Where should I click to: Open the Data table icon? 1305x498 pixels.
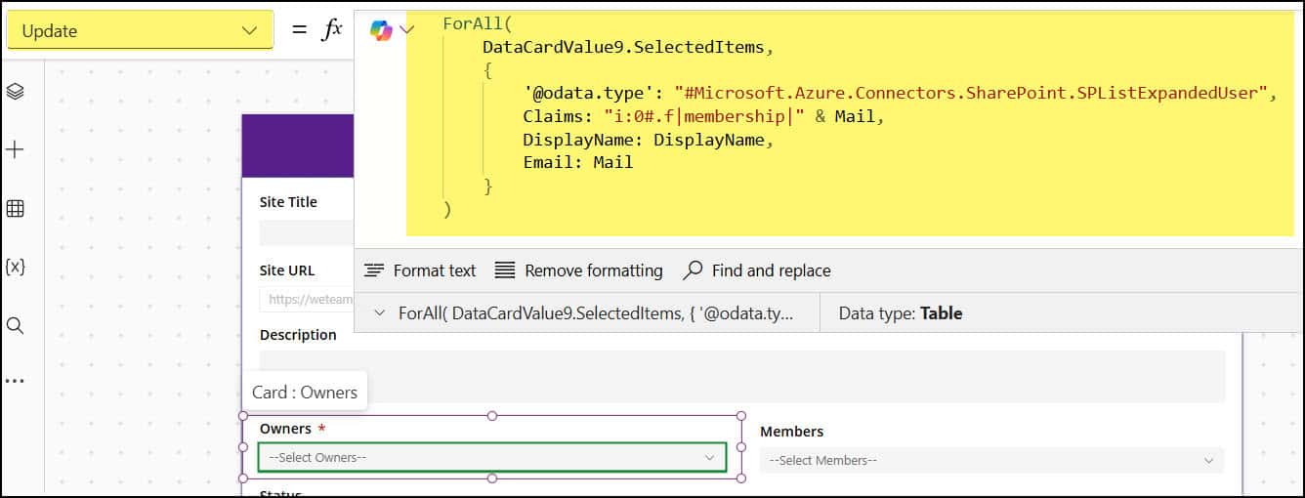coord(15,208)
